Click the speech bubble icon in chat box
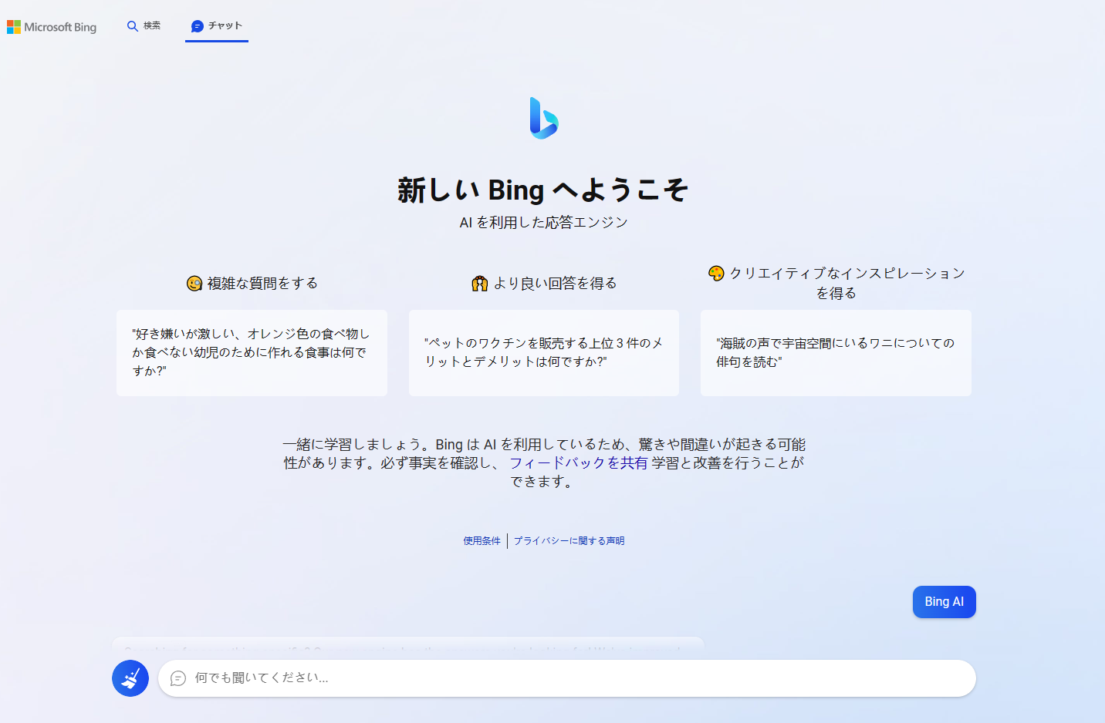The image size is (1105, 723). tap(178, 678)
